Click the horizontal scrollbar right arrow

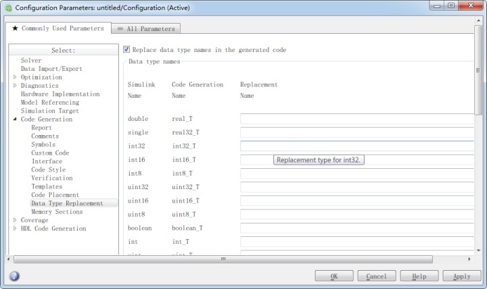pyautogui.click(x=469, y=259)
